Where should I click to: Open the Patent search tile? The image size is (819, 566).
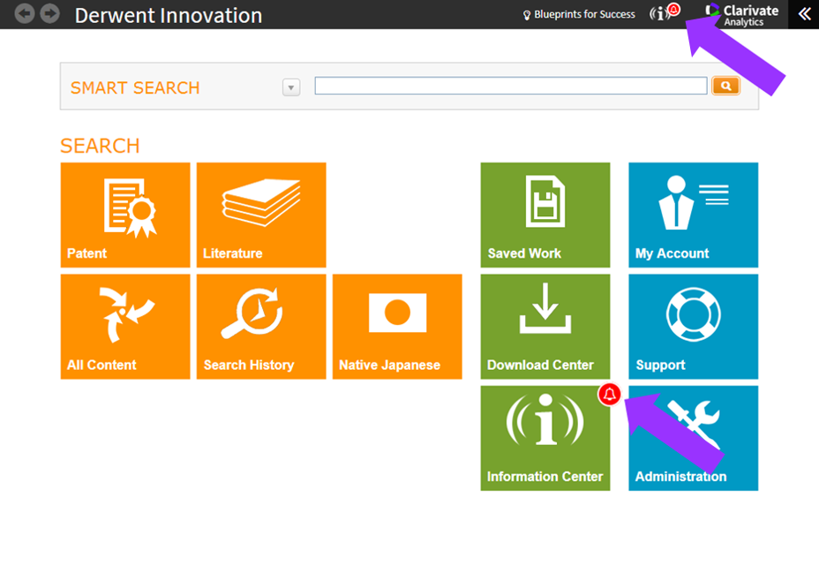125,215
